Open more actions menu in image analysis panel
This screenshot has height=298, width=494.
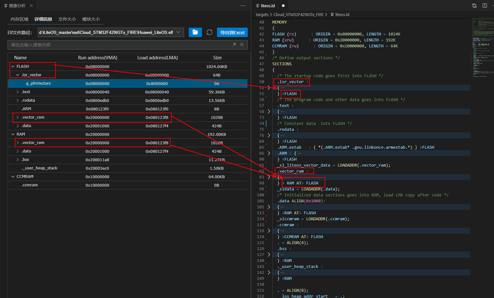coord(242,6)
